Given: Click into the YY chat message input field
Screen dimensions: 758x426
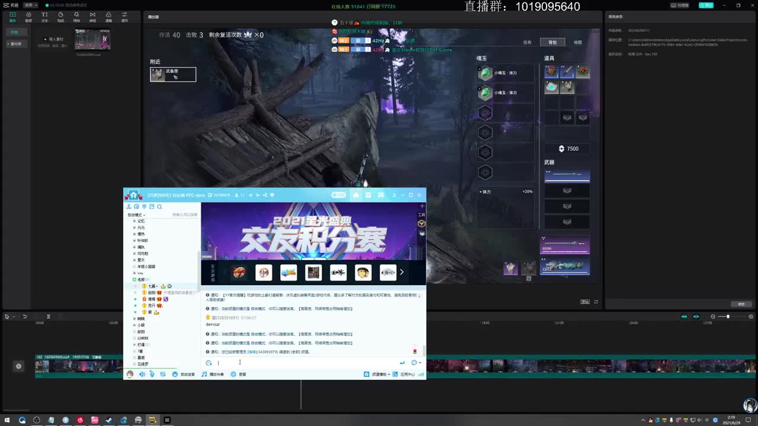Looking at the screenshot, I should click(307, 363).
